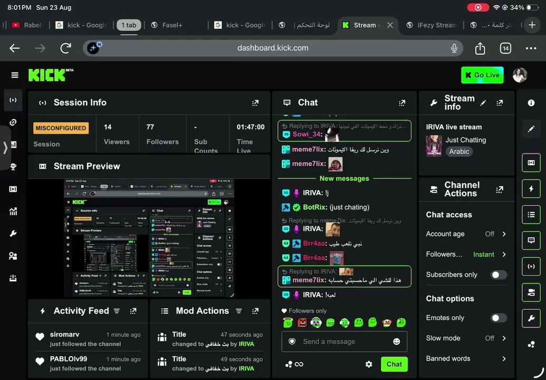Image resolution: width=546 pixels, height=380 pixels.
Task: Toggle Emotes only chat
Action: 498,318
